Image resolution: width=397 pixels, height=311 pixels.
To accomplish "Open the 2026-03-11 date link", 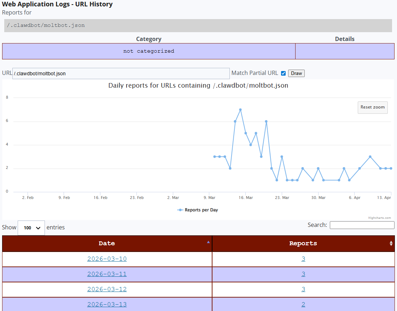I will click(x=107, y=274).
